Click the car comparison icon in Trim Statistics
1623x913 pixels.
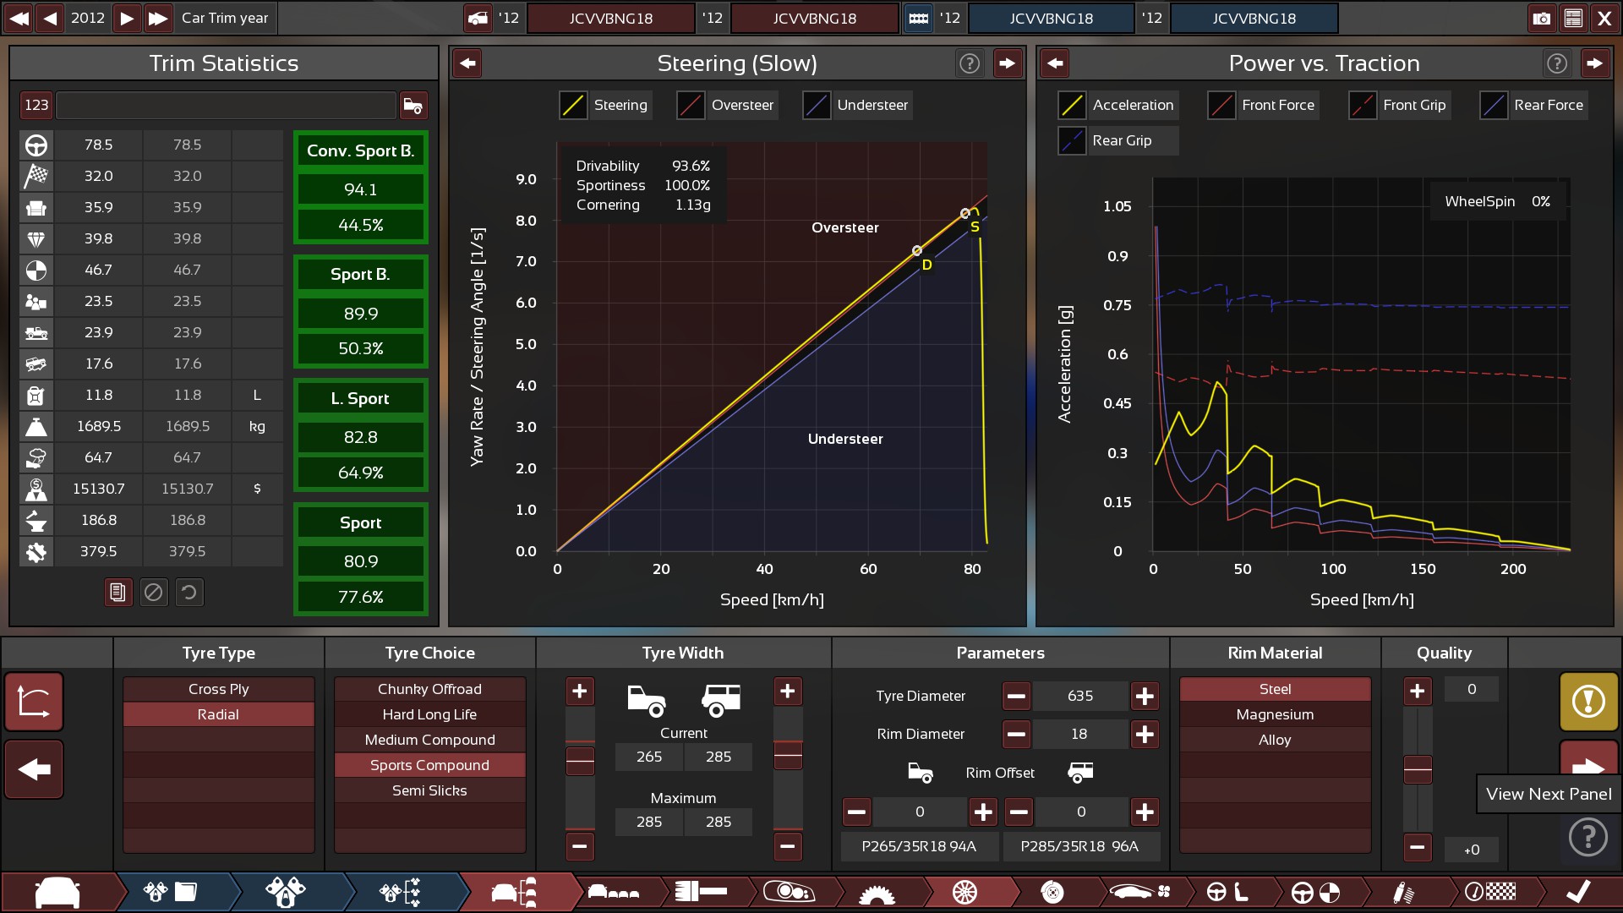(413, 105)
